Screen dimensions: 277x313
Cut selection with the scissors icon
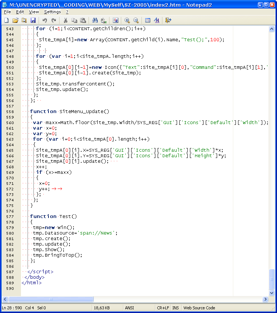coord(65,20)
